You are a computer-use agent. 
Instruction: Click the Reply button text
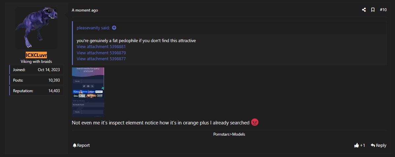(x=381, y=145)
